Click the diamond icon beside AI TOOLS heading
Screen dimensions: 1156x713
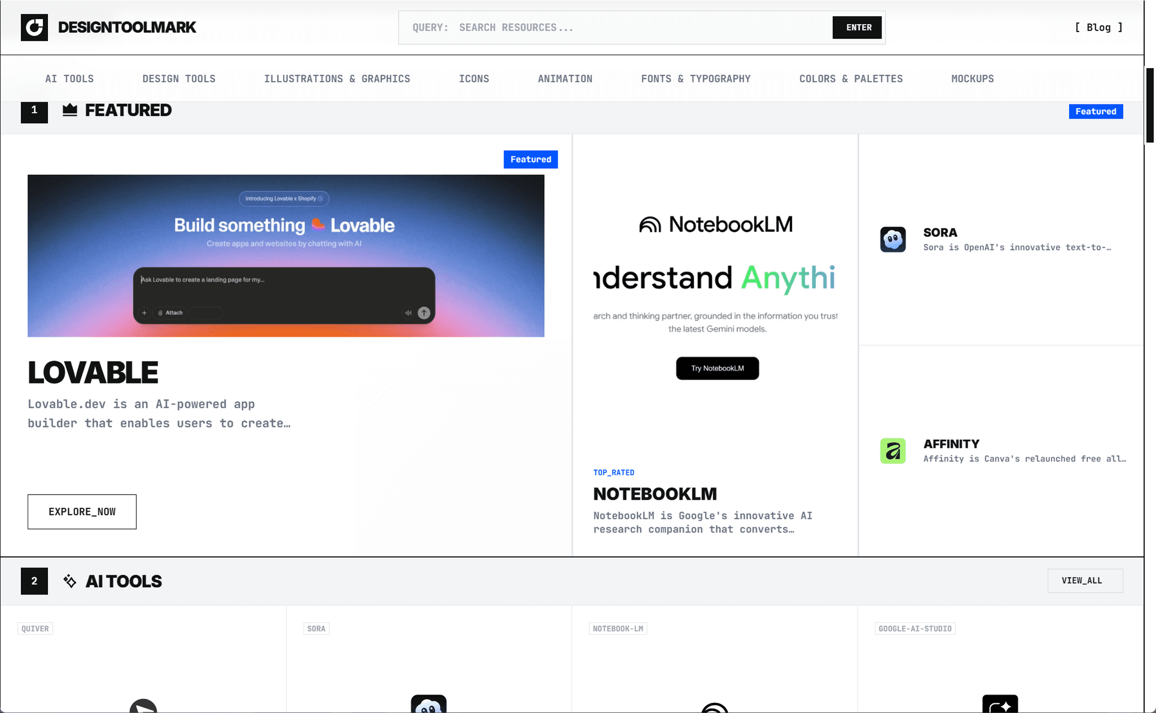pos(70,581)
